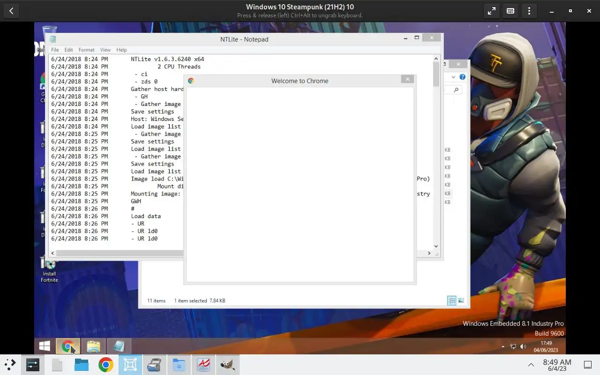
Task: Click the network icon in the Windows tray
Action: [x=513, y=347]
